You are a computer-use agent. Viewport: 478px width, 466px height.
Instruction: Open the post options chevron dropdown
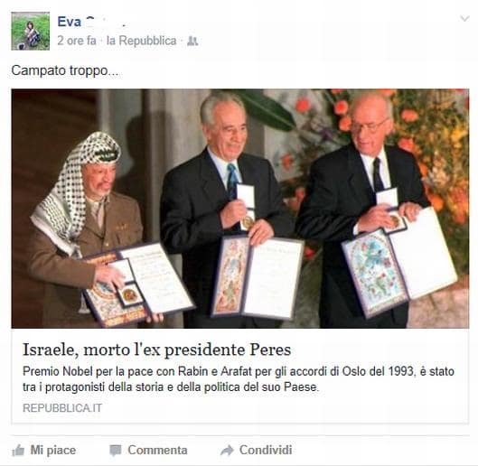pyautogui.click(x=464, y=19)
